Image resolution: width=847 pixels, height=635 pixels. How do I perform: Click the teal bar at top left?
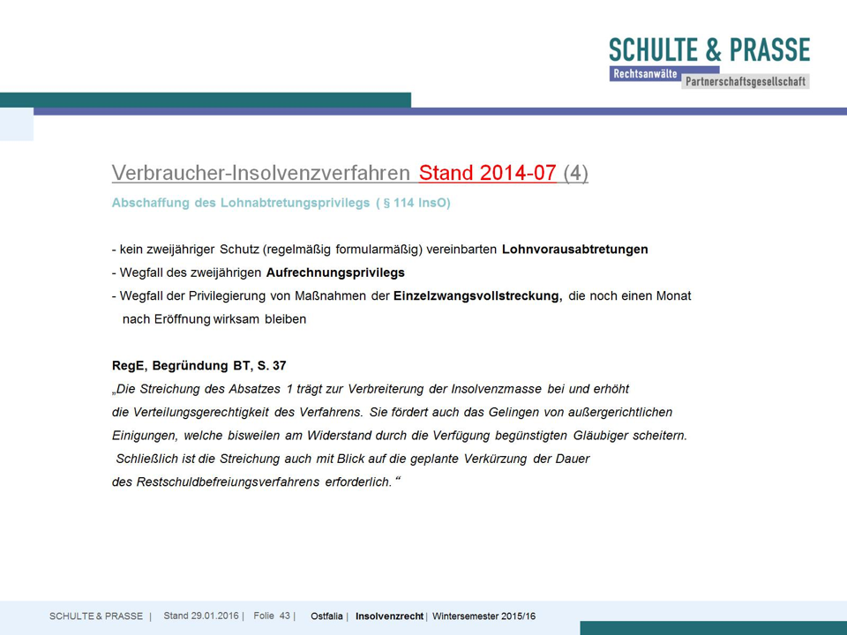[205, 100]
